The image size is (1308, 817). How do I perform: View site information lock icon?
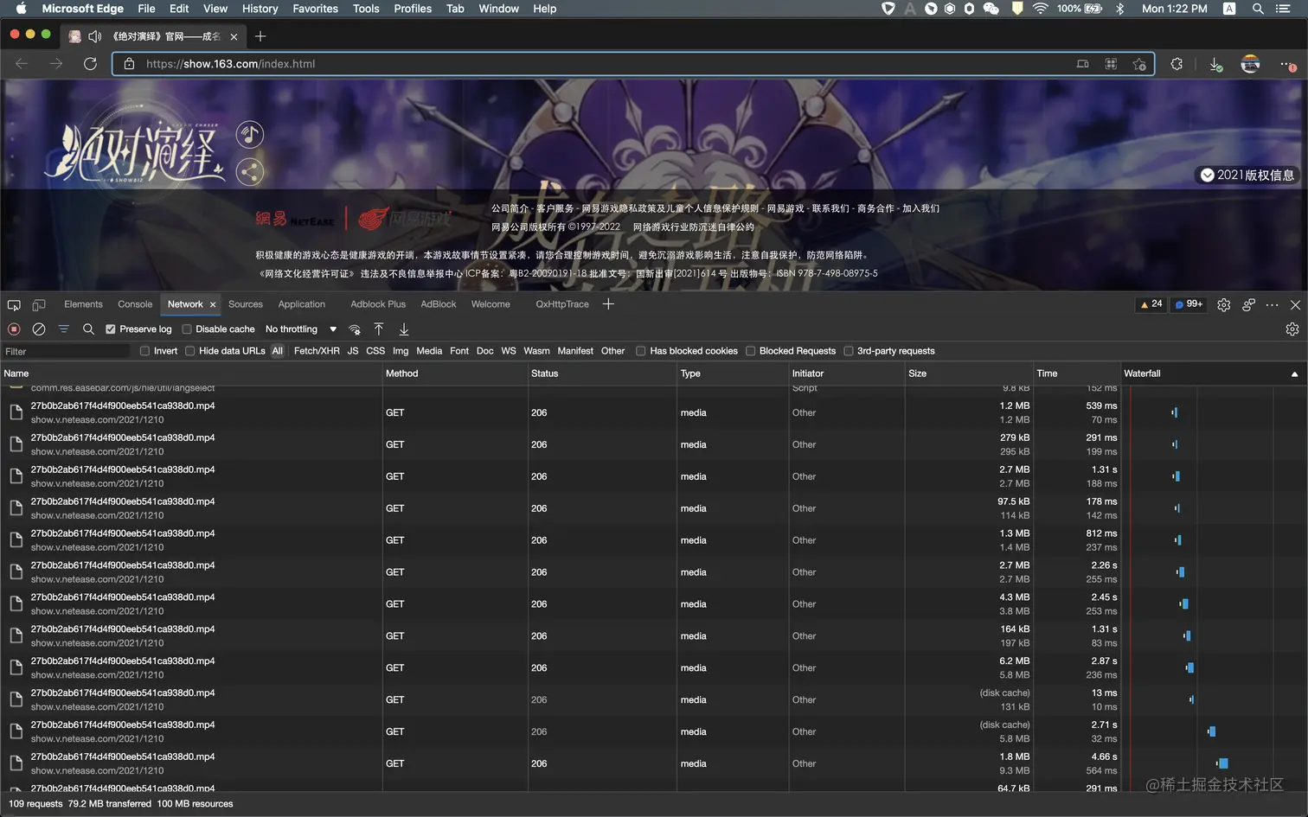[x=129, y=64]
